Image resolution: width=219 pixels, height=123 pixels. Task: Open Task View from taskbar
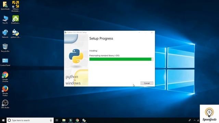click(x=57, y=120)
